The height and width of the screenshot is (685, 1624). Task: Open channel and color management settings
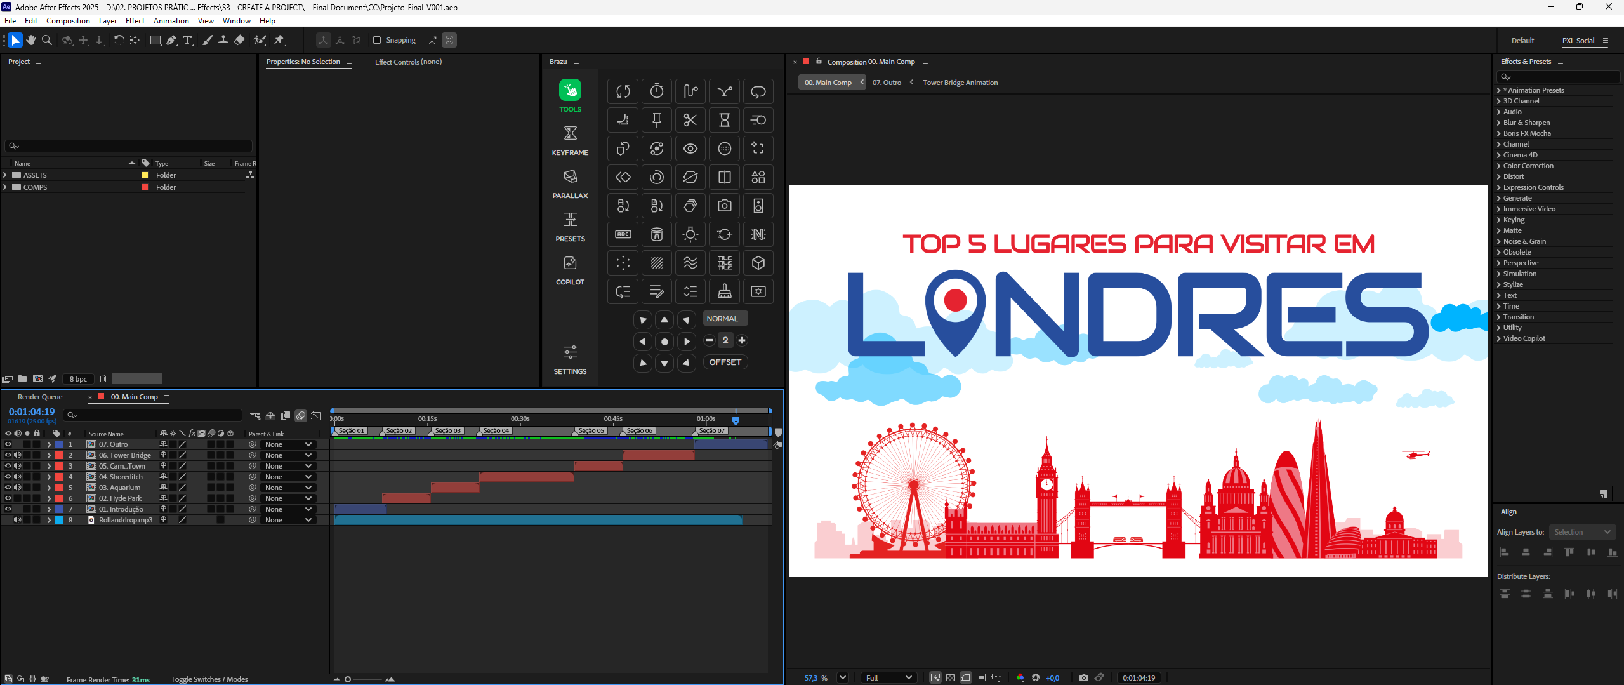(x=1020, y=677)
